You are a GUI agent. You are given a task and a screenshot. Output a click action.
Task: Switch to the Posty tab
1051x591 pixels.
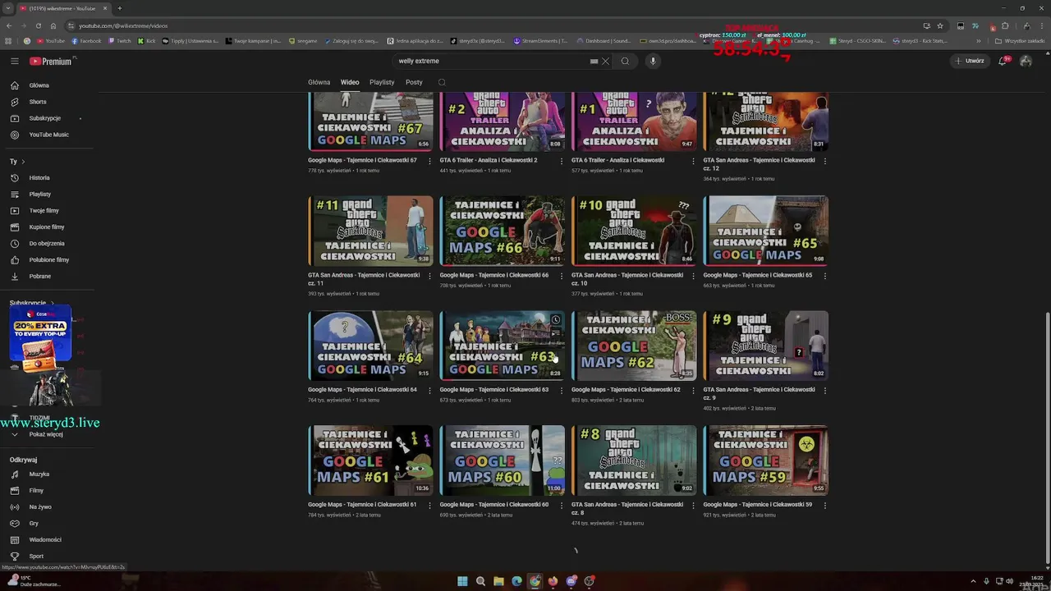click(414, 82)
